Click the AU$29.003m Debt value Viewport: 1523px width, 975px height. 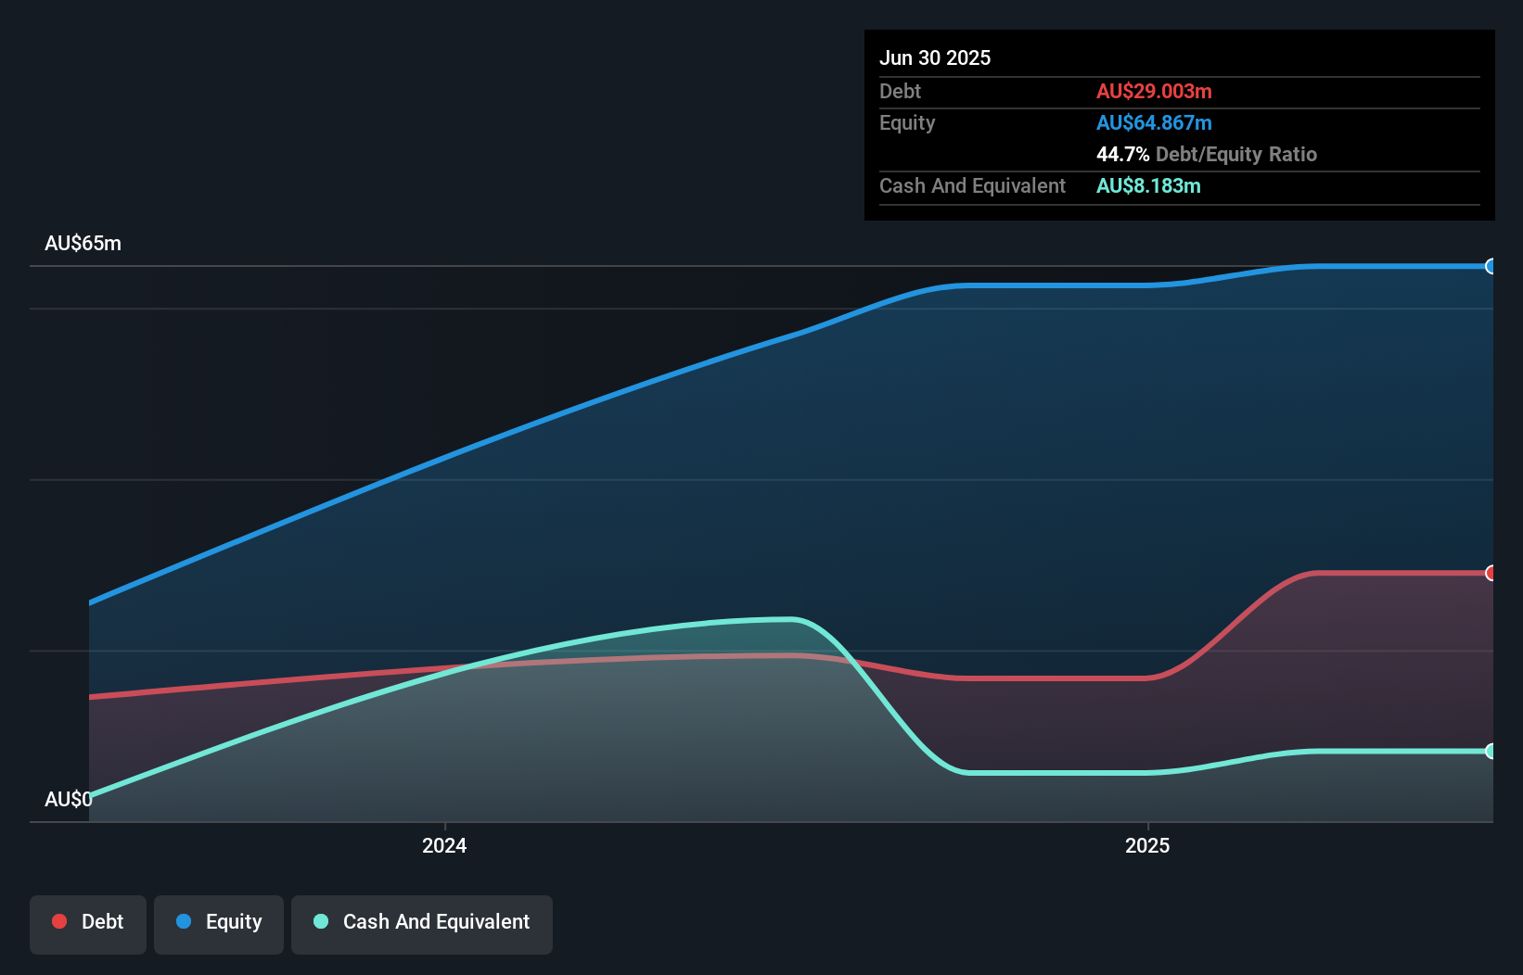point(1154,91)
